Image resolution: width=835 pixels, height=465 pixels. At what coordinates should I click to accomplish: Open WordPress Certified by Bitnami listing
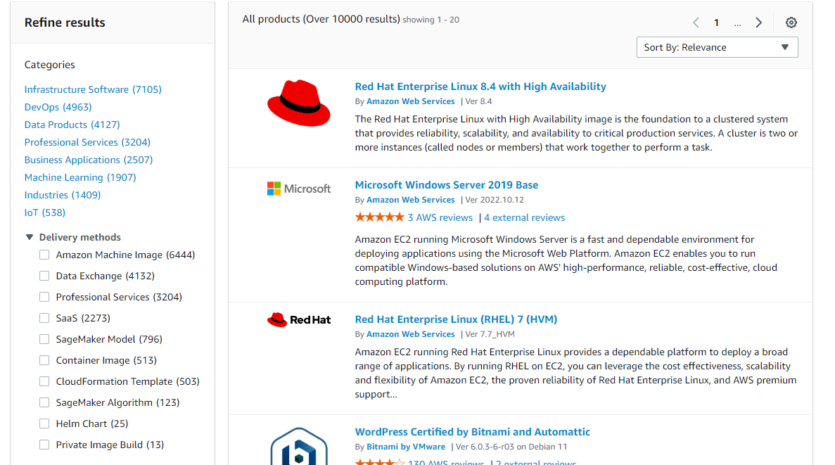pyautogui.click(x=472, y=432)
